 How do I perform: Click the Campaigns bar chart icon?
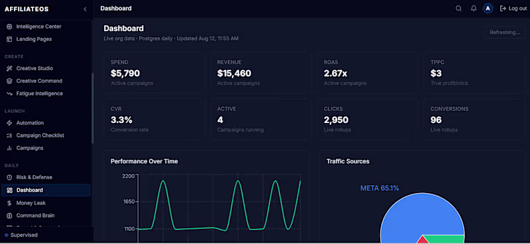point(9,148)
